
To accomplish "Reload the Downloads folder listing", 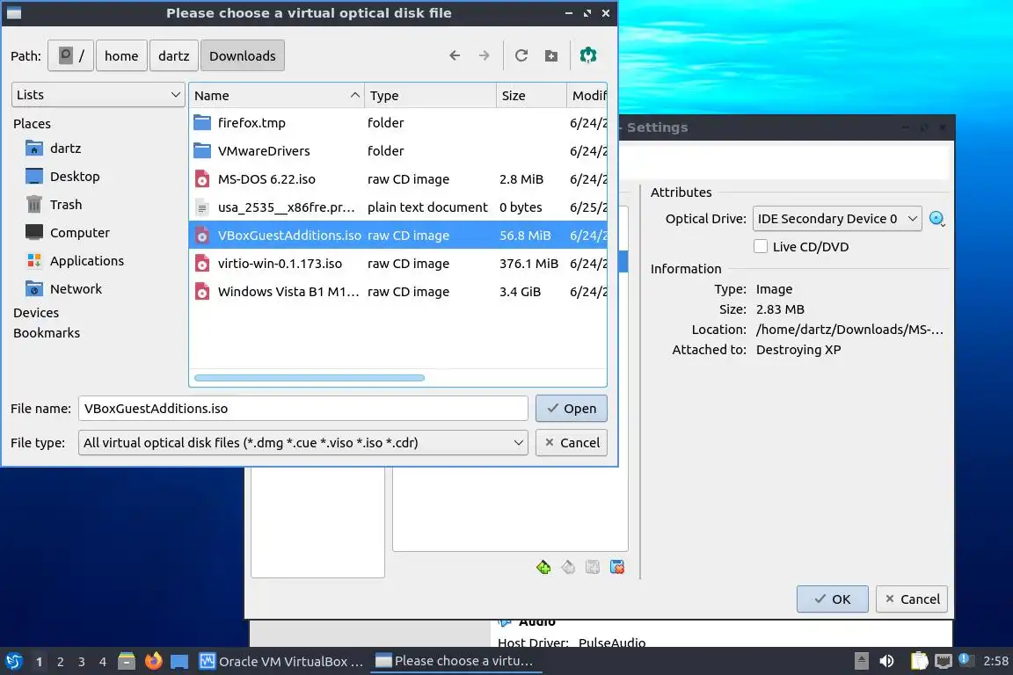I will click(x=521, y=55).
